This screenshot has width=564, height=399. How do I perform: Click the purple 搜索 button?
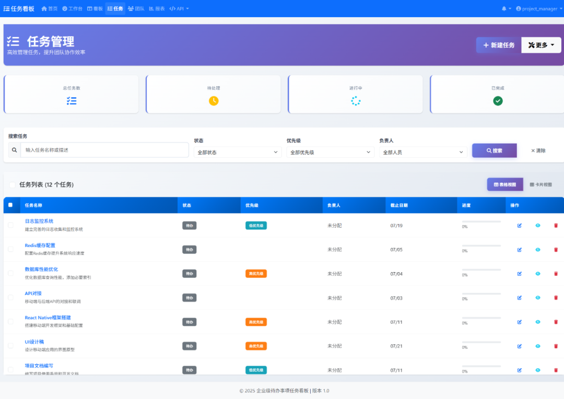[x=494, y=151]
